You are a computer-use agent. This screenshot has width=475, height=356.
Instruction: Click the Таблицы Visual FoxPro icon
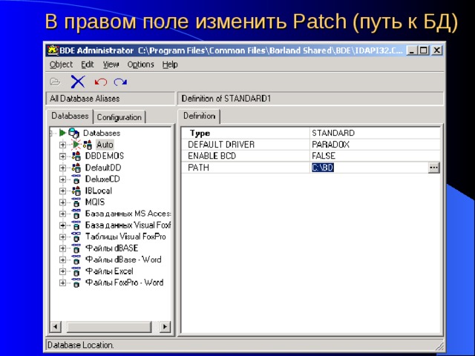coord(76,237)
